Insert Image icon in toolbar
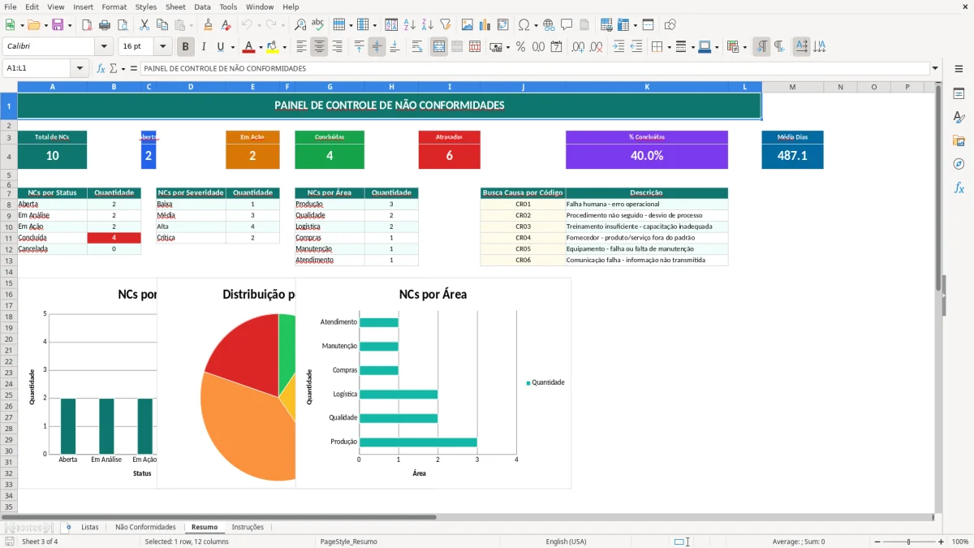 pos(468,25)
